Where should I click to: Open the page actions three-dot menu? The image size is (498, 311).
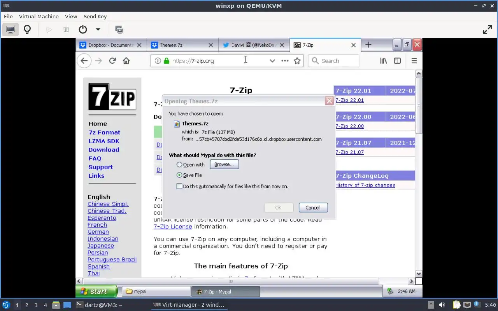tap(285, 61)
